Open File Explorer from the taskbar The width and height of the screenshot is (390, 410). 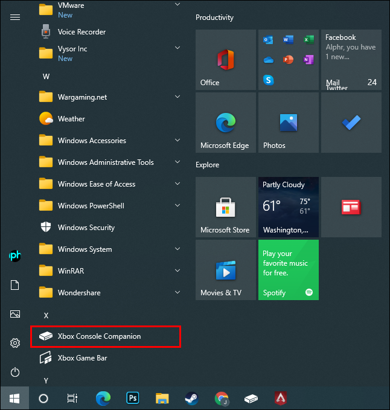[162, 399]
